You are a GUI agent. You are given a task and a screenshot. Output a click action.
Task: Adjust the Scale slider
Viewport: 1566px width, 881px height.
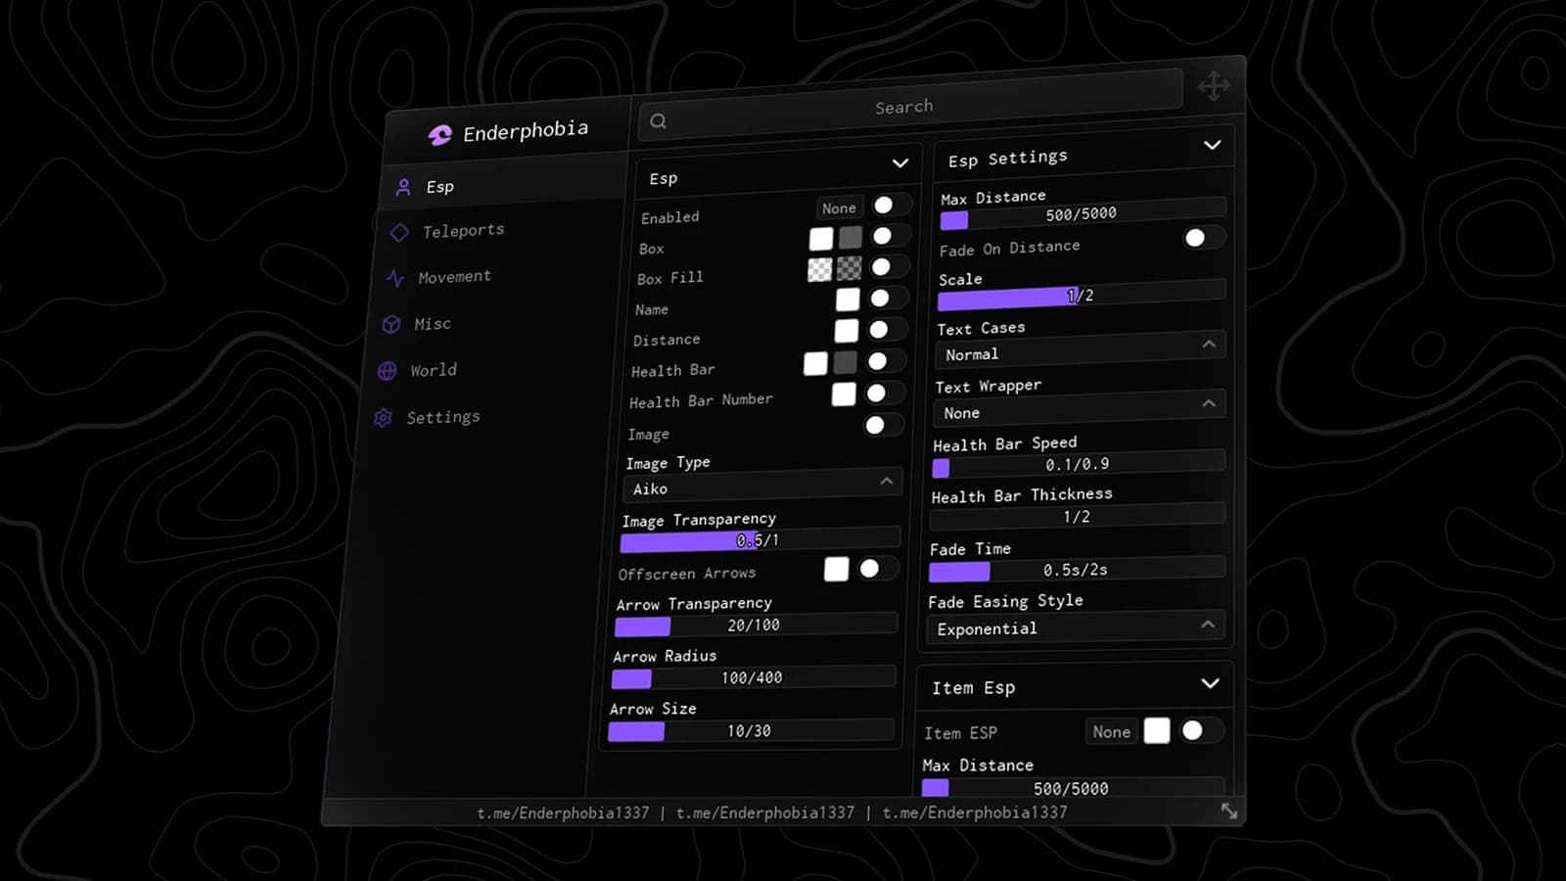pos(1082,294)
